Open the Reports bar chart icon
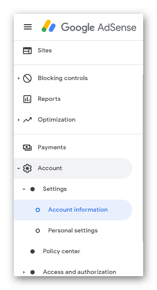Screen dimensions: 157x290 pyautogui.click(x=27, y=99)
